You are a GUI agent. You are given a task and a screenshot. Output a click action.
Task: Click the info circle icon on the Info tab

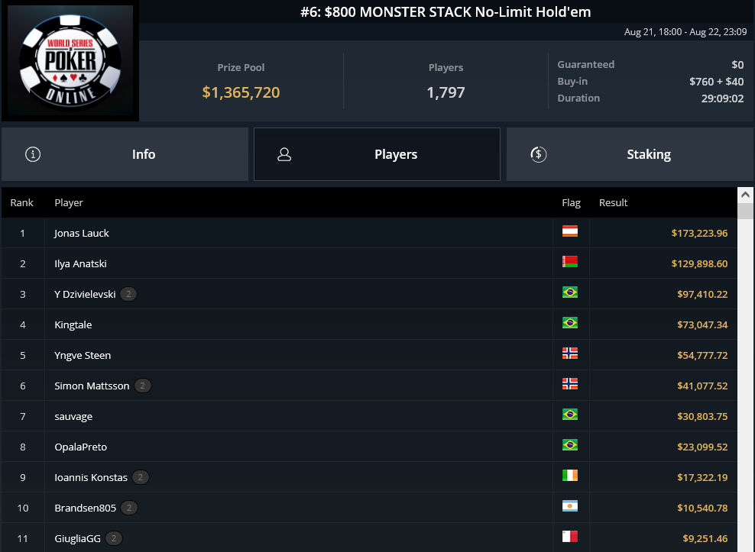(x=32, y=153)
